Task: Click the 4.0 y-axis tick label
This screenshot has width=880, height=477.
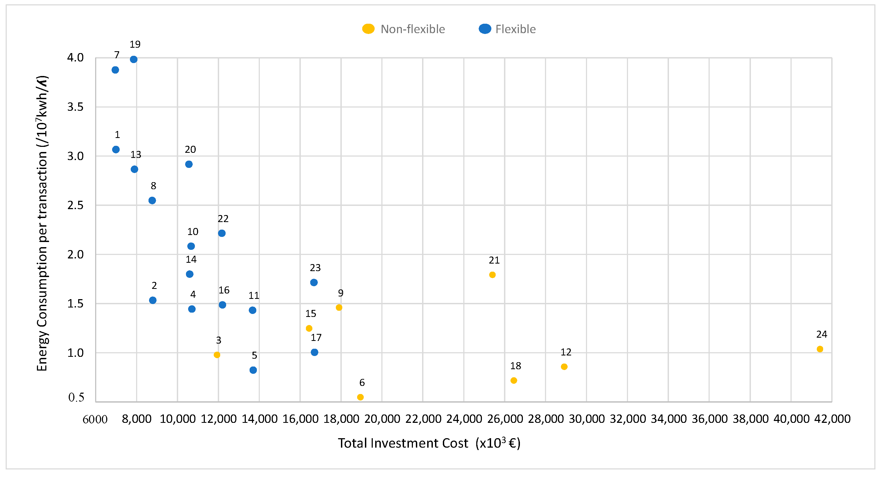Action: [x=75, y=57]
